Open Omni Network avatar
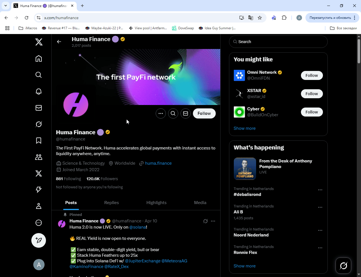 [239, 75]
